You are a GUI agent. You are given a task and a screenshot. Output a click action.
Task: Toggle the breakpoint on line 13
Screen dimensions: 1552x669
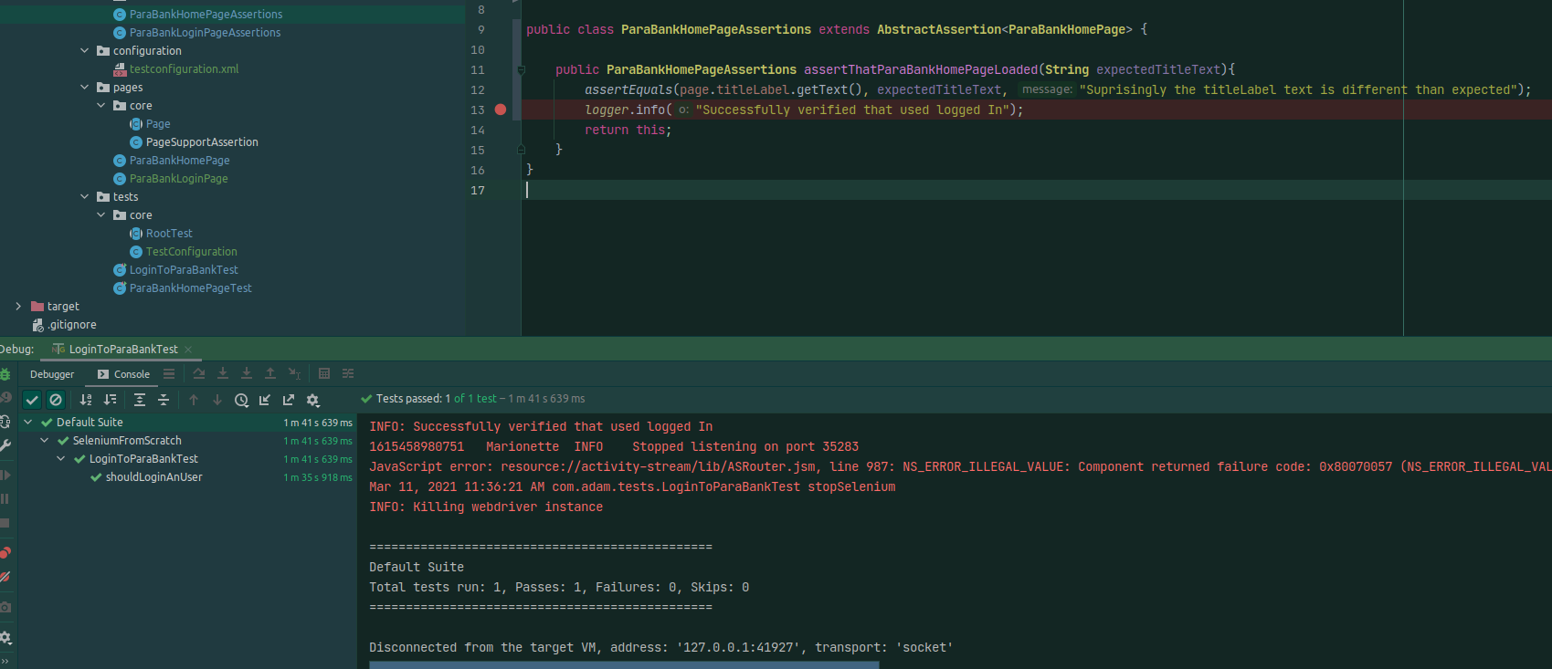[501, 110]
